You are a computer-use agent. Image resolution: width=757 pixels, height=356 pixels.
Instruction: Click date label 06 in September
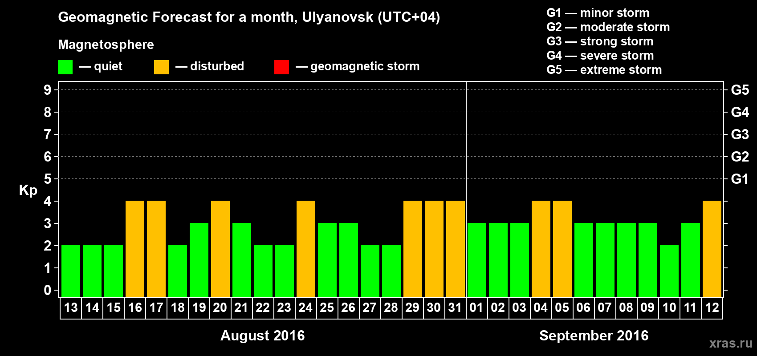click(583, 308)
